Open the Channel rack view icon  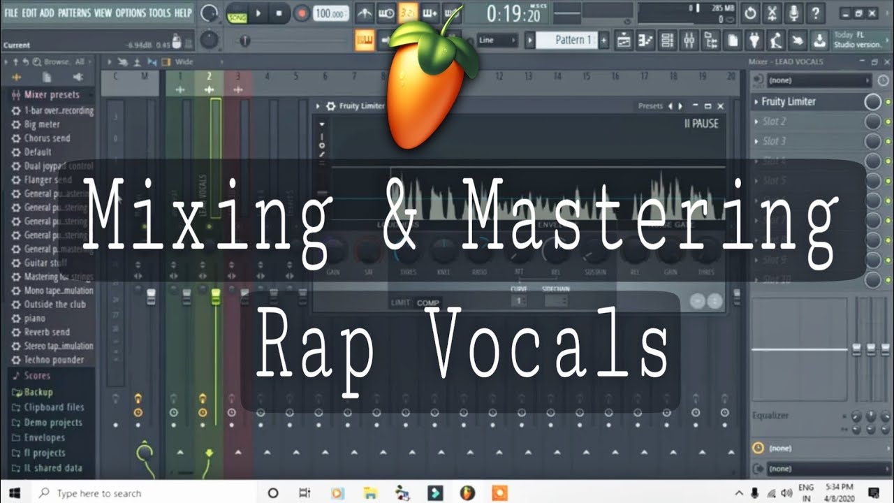[668, 41]
